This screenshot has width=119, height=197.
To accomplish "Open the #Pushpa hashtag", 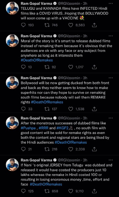I will 28,128.
